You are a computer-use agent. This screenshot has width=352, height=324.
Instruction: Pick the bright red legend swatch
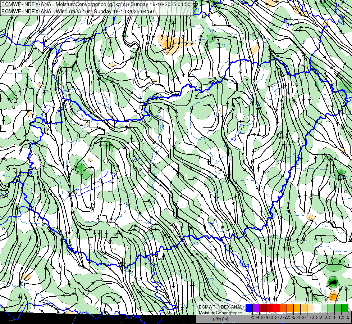click(x=276, y=308)
